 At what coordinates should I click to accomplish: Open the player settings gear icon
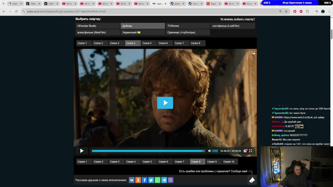pyautogui.click(x=245, y=151)
